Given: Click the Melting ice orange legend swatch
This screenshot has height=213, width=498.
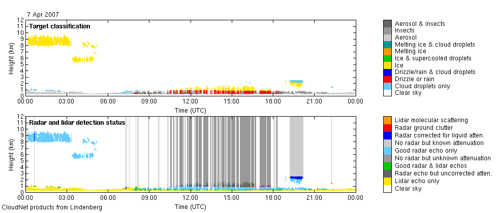Looking at the screenshot, I should tap(387, 51).
